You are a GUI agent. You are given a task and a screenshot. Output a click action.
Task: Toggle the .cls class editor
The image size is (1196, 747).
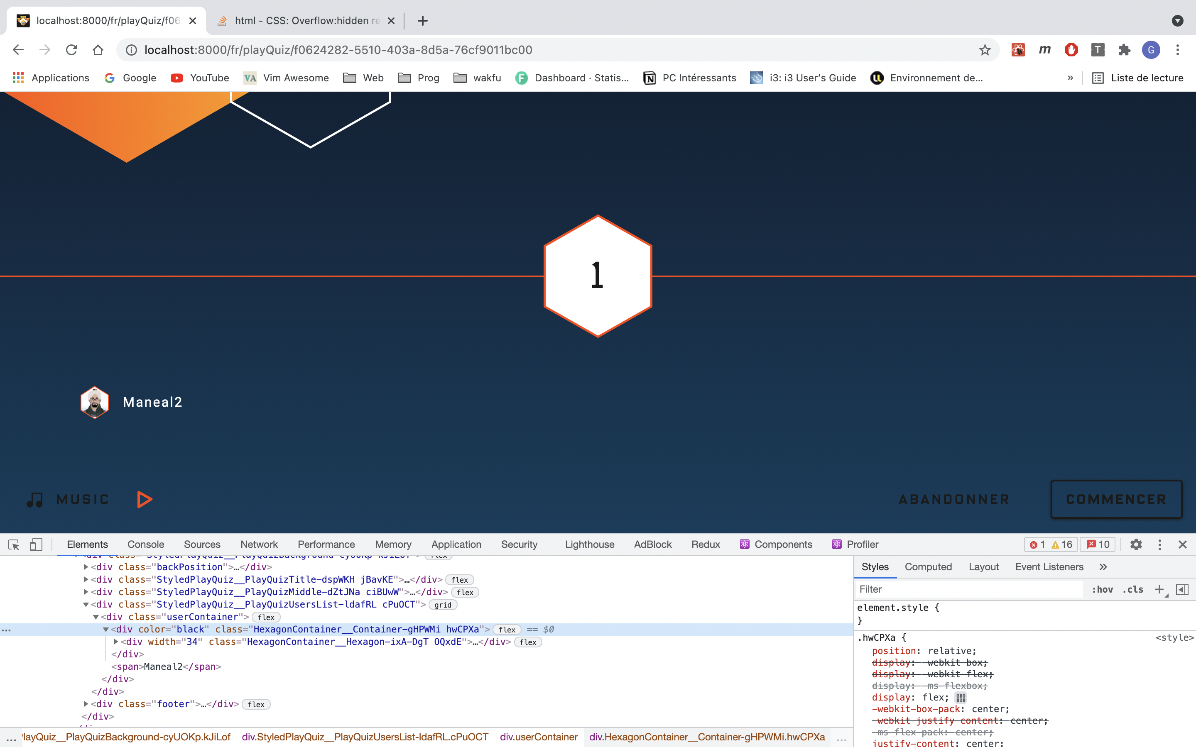click(1133, 589)
